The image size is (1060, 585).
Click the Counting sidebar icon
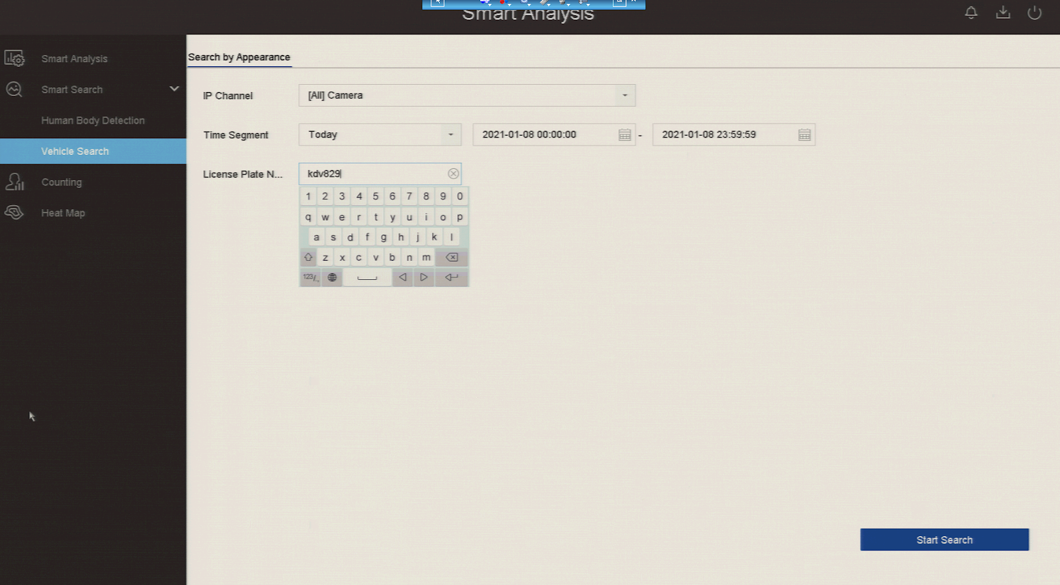pyautogui.click(x=15, y=182)
